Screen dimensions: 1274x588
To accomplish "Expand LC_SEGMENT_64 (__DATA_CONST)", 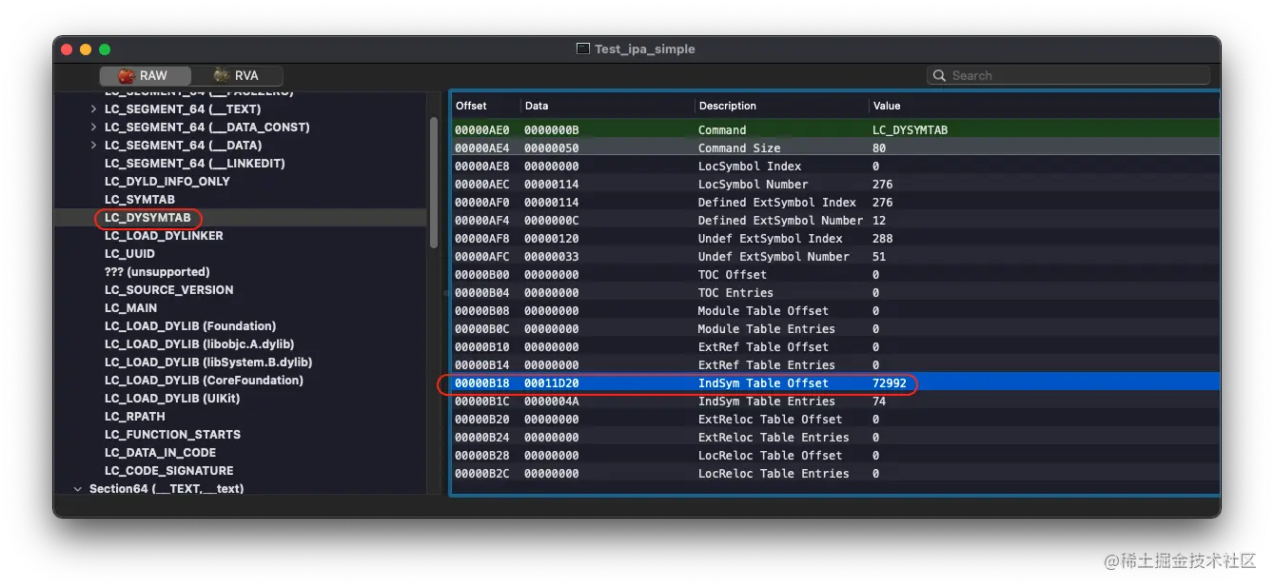I will [x=93, y=127].
